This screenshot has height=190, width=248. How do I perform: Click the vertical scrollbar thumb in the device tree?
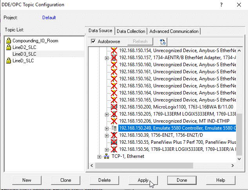[239, 134]
